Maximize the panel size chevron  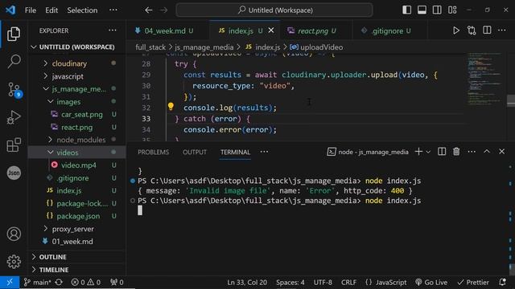tap(487, 152)
